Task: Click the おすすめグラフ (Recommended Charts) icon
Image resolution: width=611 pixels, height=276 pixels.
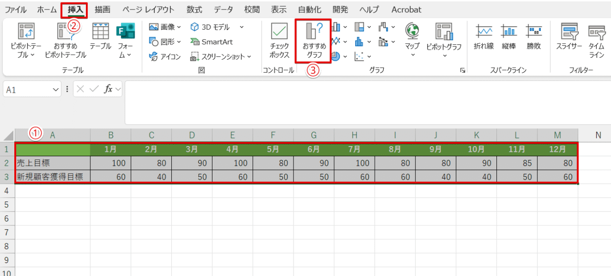Action: coord(313,40)
